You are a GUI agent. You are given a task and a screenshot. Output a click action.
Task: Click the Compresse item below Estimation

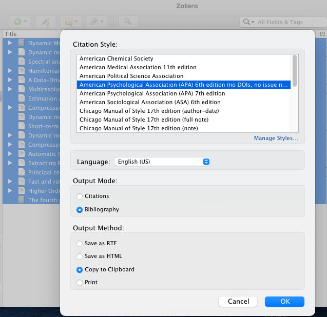[44, 108]
